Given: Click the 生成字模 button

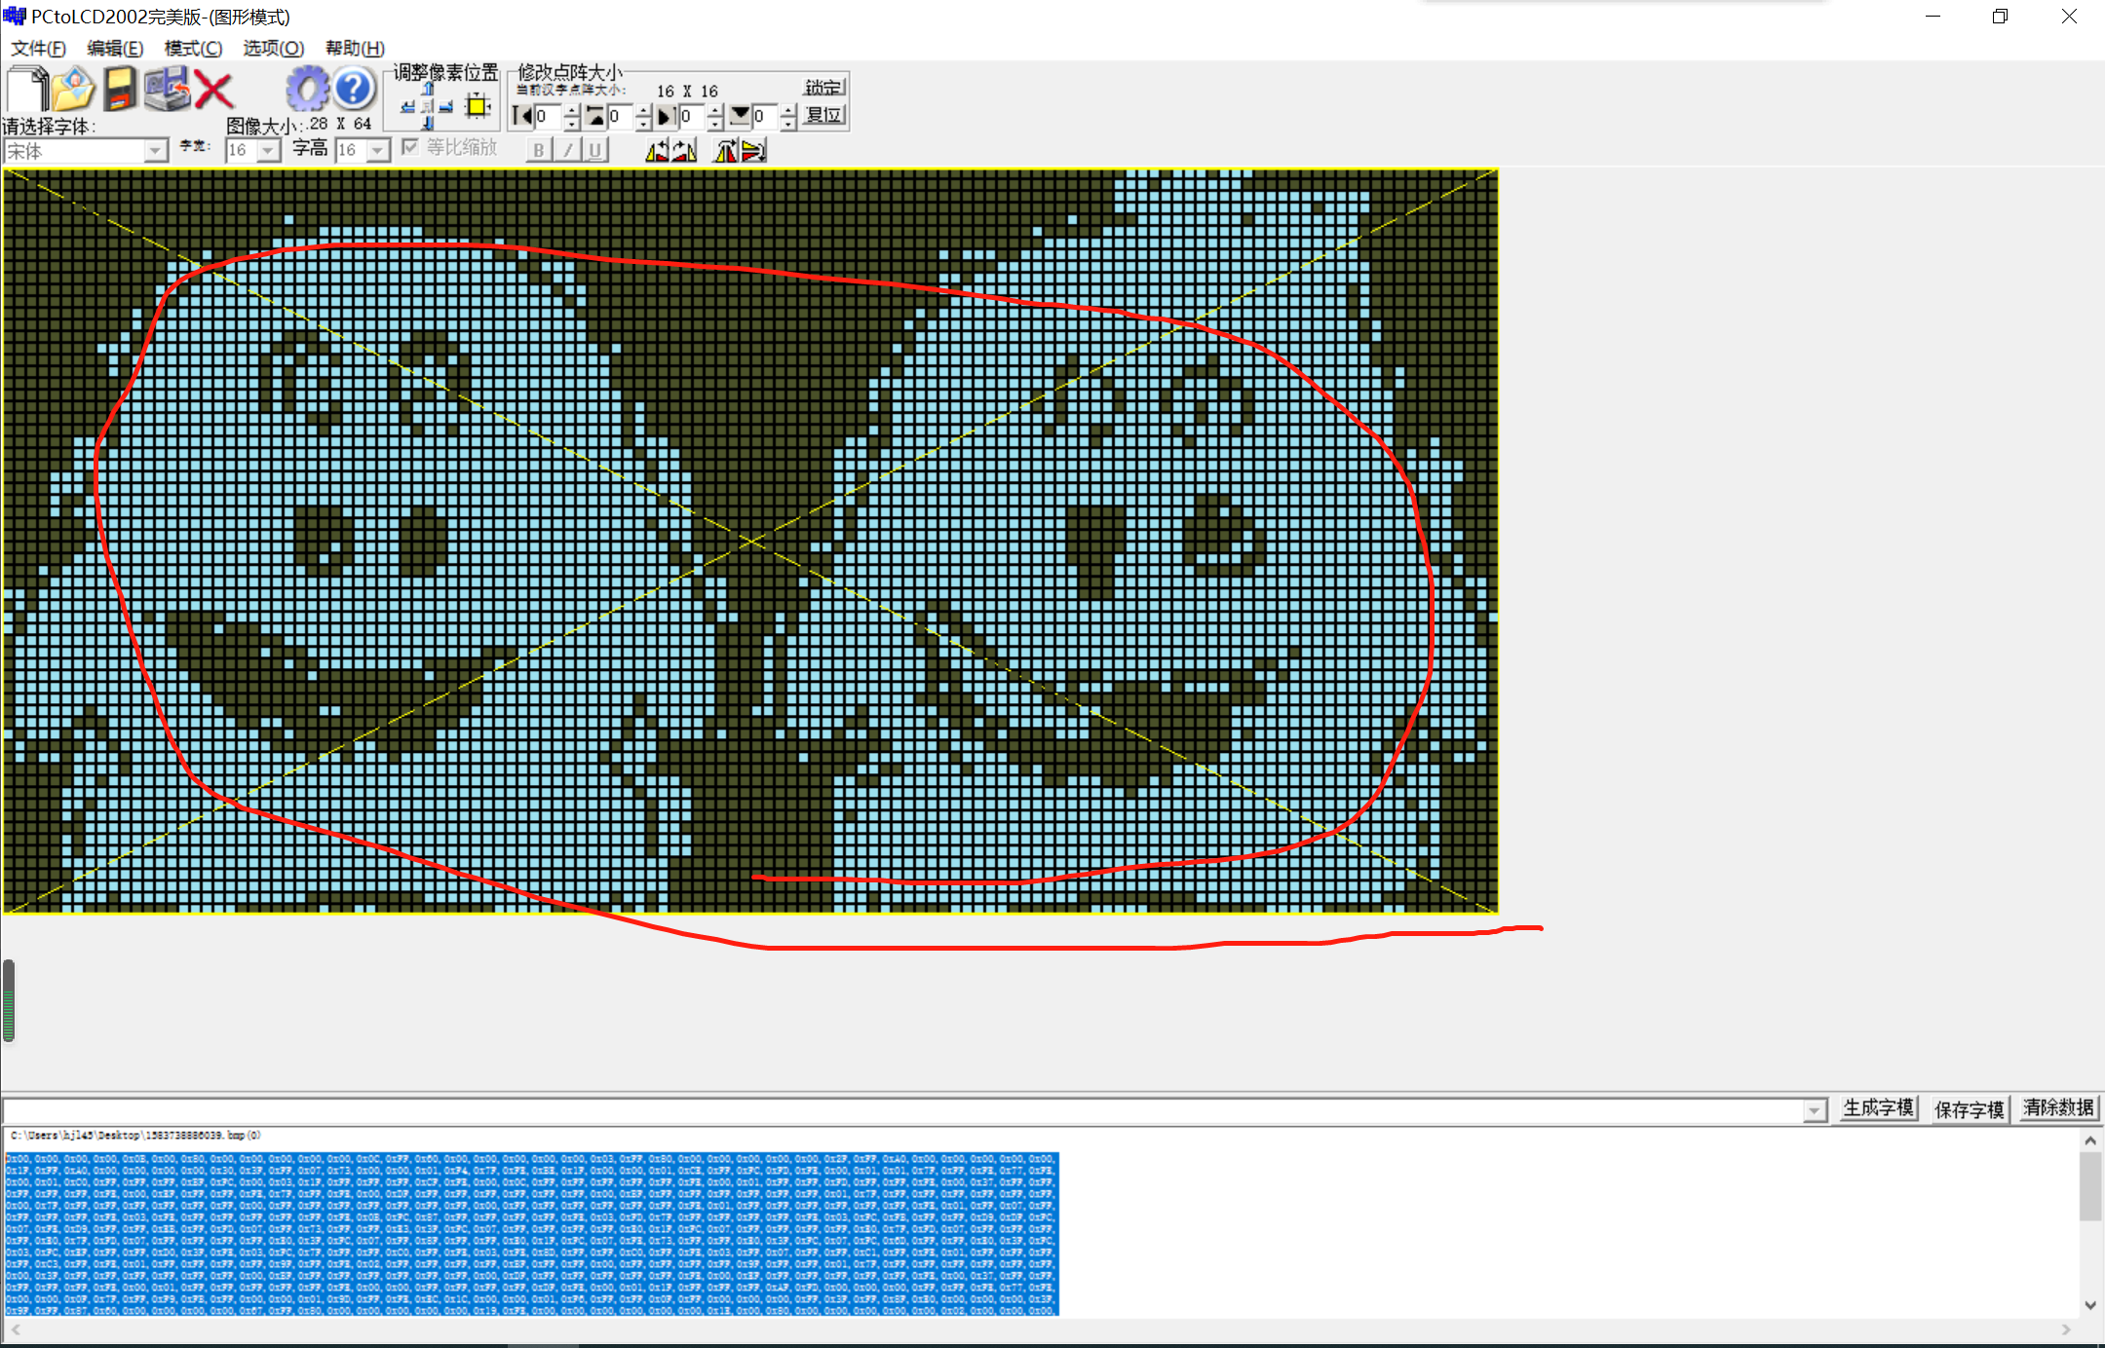Looking at the screenshot, I should tap(1878, 1108).
